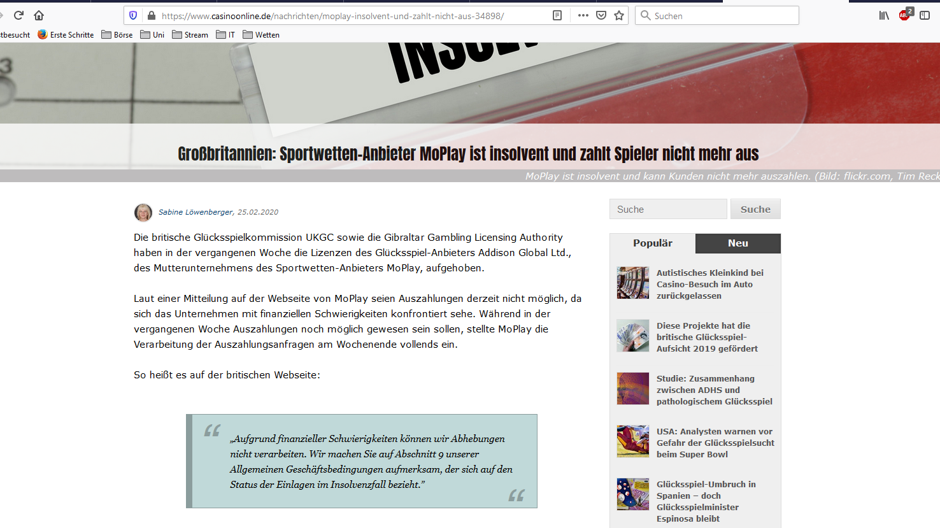940x528 pixels.
Task: Open the 'Börse' bookmarks folder
Action: coord(117,34)
